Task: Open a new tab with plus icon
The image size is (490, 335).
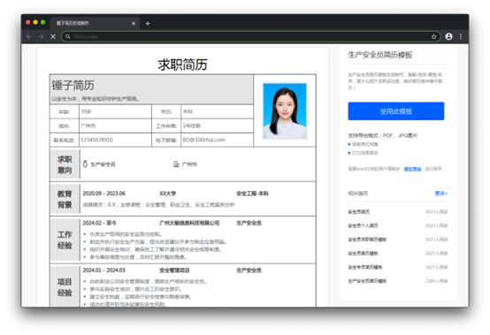Action: tap(148, 23)
